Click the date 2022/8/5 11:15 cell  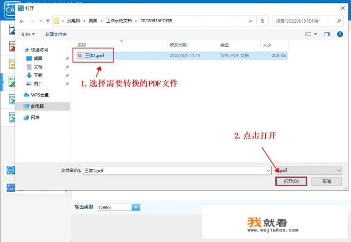[x=185, y=55]
